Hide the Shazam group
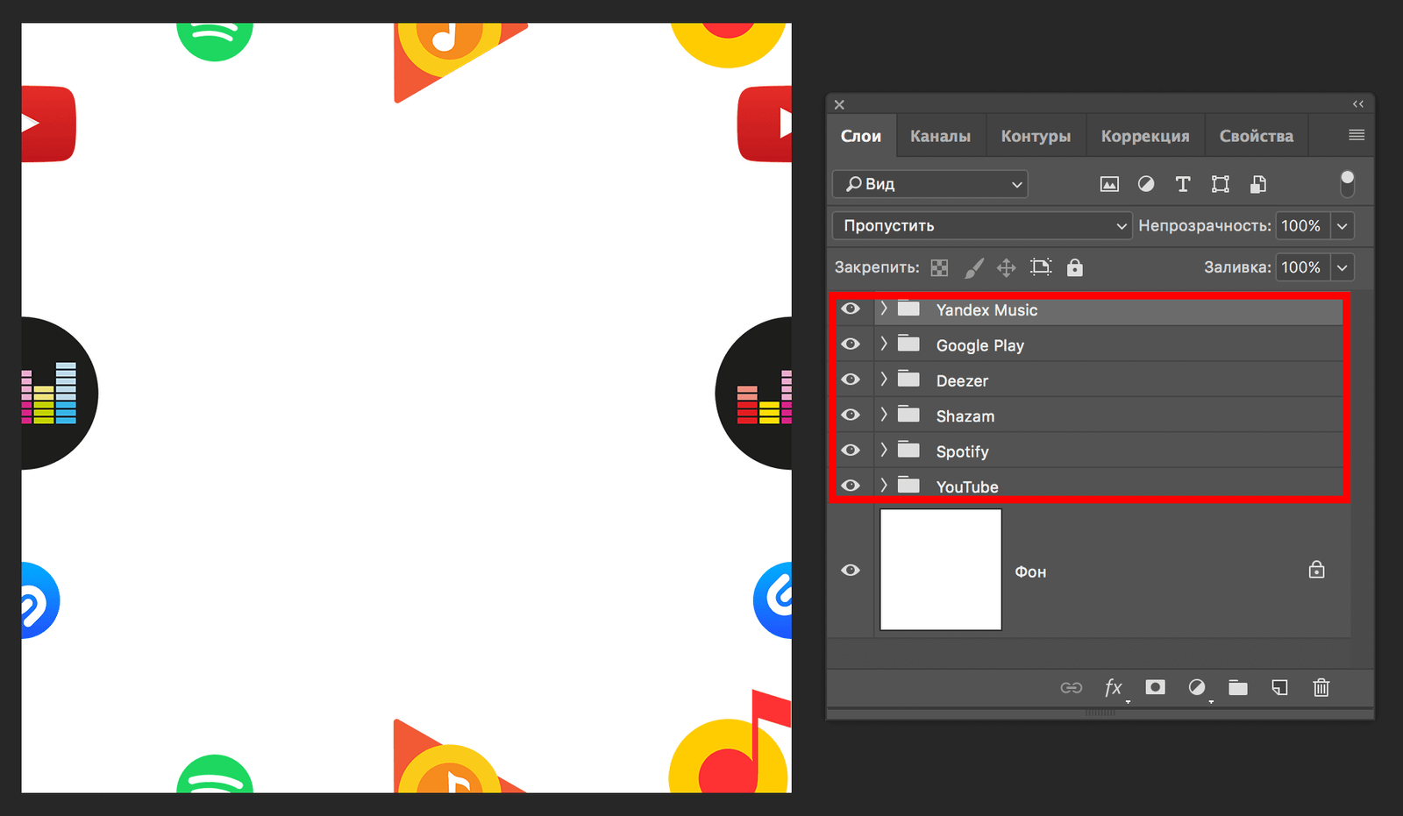Viewport: 1403px width, 816px height. [851, 415]
